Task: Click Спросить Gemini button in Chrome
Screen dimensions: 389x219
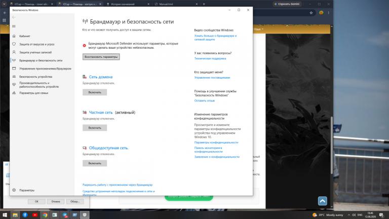Action: (287, 4)
